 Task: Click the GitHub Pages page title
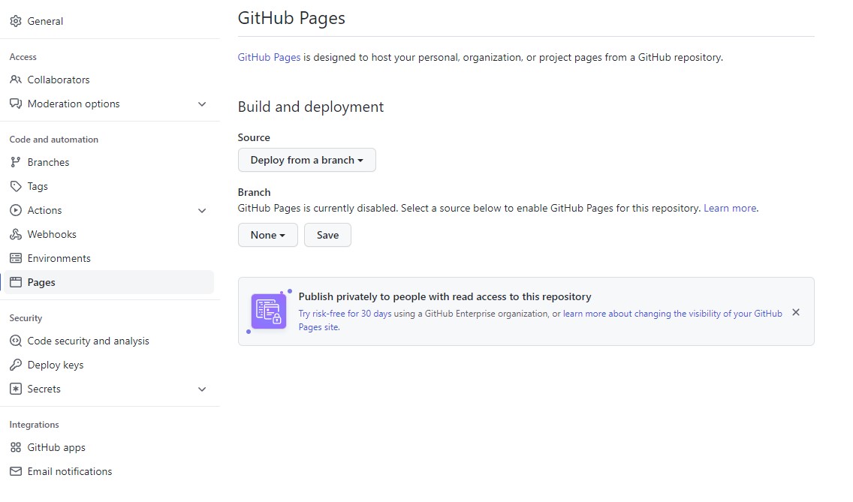point(291,19)
